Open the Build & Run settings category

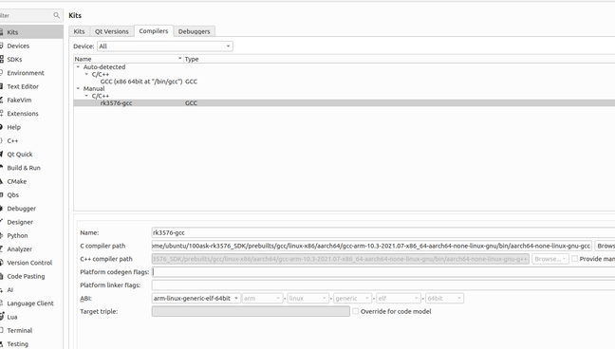31,168
